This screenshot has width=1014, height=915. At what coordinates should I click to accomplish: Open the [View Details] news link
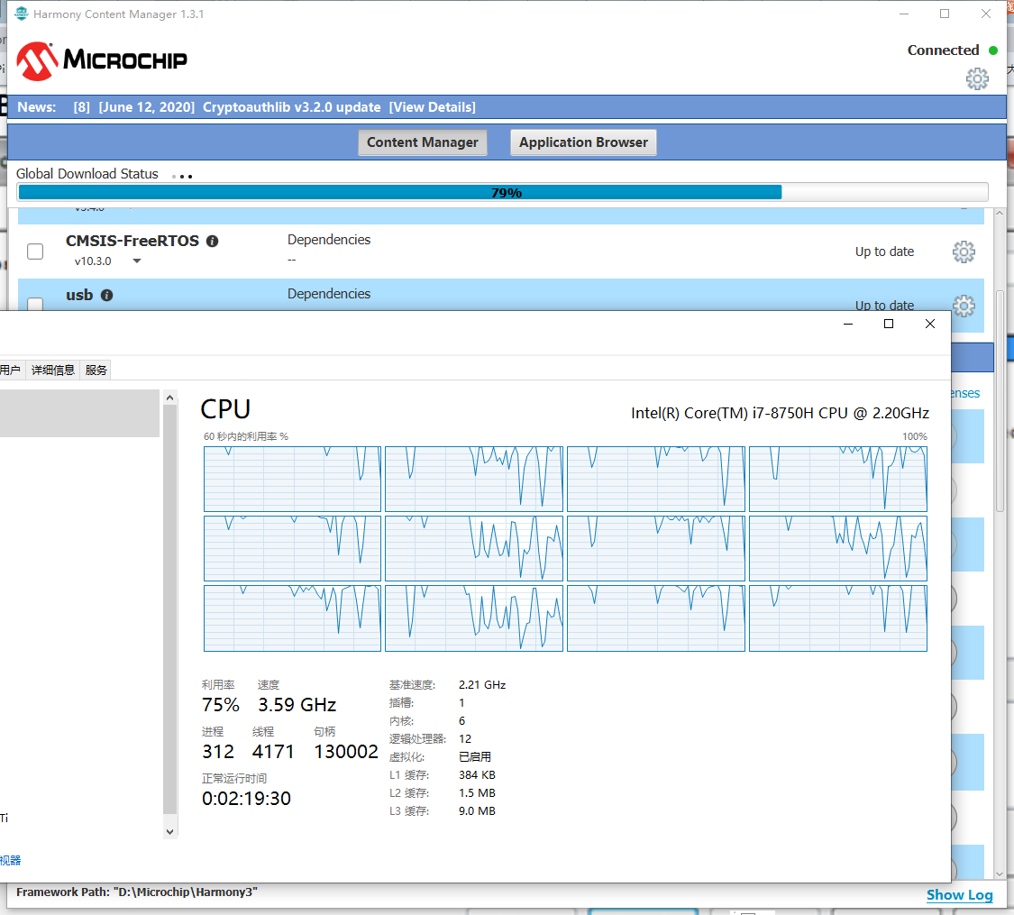[432, 107]
